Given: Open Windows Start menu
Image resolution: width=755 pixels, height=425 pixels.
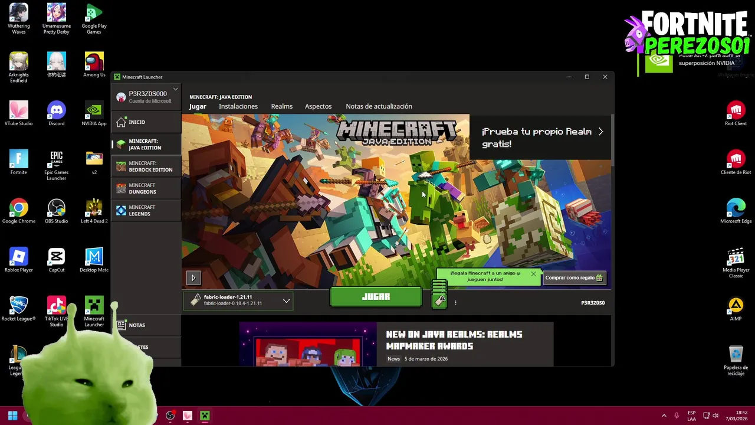Looking at the screenshot, I should (x=12, y=416).
